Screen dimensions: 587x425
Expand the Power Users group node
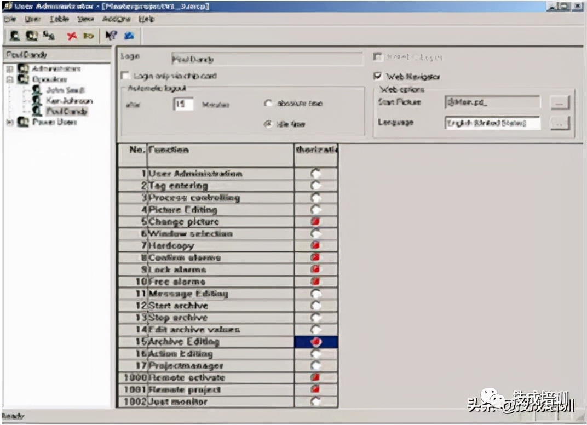point(10,123)
